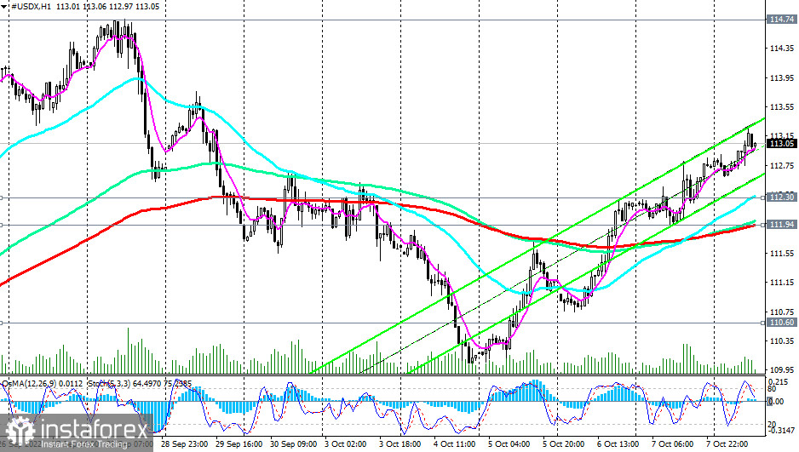Viewport: 799px width, 452px height.
Task: Click the 30 Sep 09:00 time label
Action: point(294,443)
